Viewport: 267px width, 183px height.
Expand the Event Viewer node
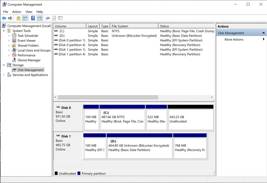[x=9, y=41]
